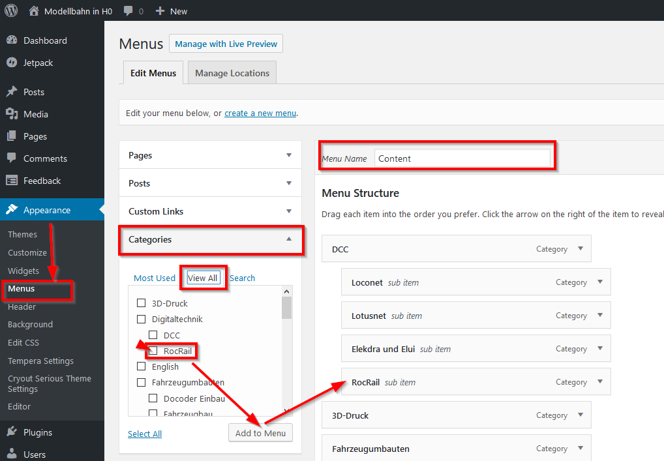Open Themes under Appearance
664x461 pixels.
22,234
